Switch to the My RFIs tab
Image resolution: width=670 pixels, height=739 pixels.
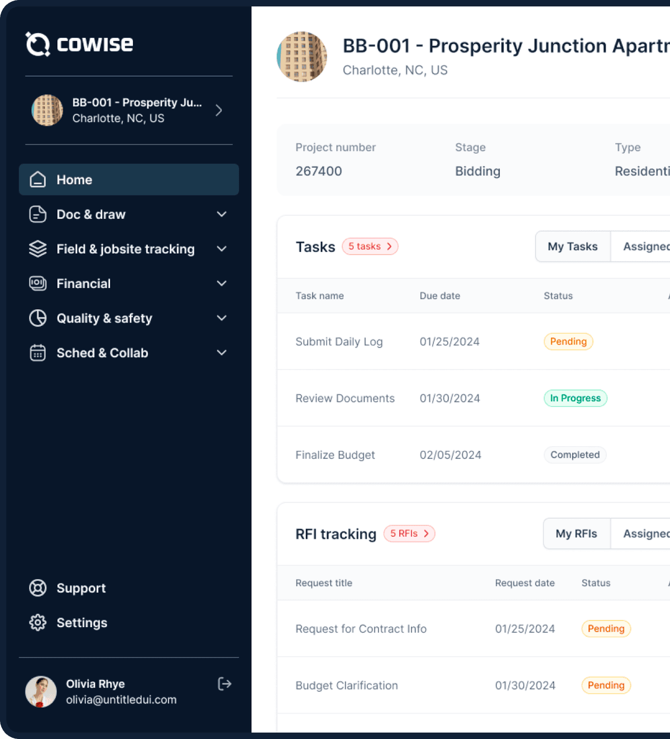point(576,534)
